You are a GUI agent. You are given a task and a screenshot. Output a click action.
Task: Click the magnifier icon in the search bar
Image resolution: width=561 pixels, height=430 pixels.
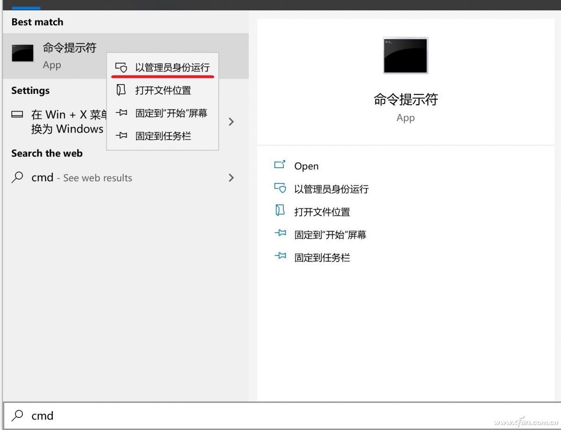point(17,416)
